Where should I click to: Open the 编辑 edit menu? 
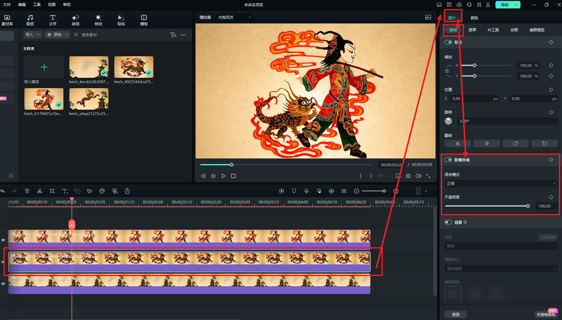point(22,5)
